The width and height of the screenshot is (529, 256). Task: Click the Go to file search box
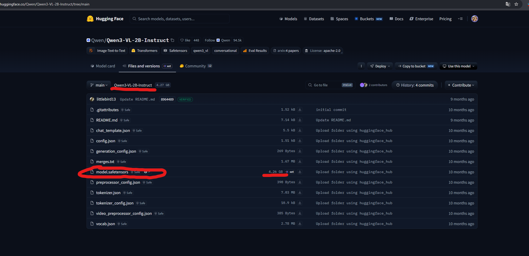pyautogui.click(x=330, y=85)
